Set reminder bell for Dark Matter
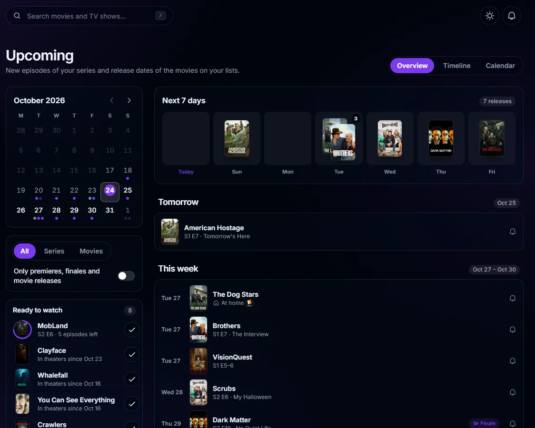The width and height of the screenshot is (535, 428). [513, 424]
